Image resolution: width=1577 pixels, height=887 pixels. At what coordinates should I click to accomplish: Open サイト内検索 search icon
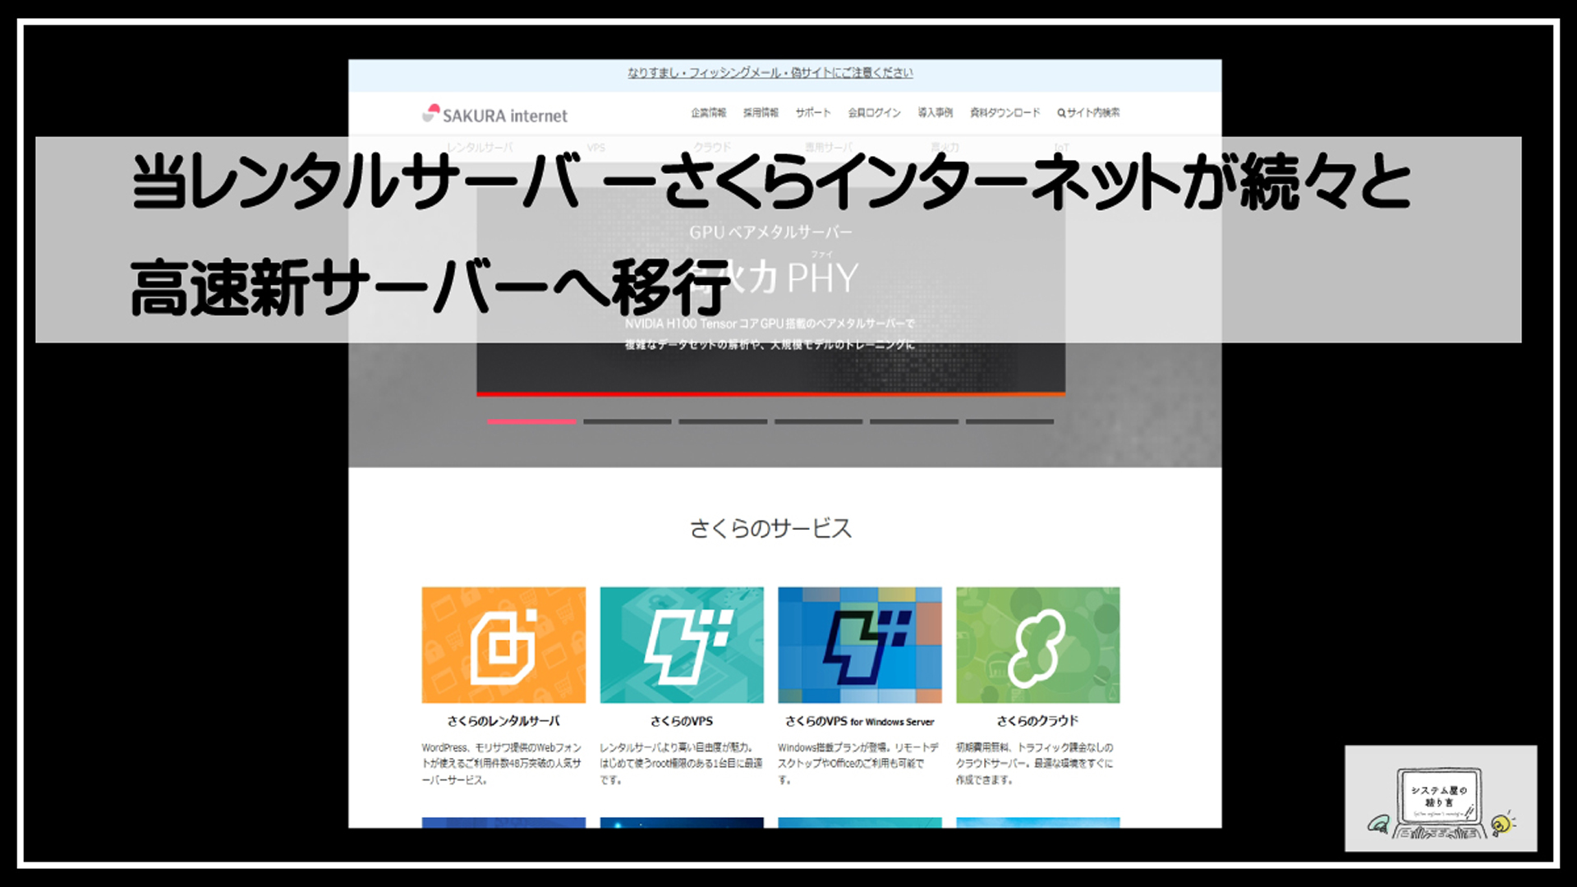tap(1088, 113)
